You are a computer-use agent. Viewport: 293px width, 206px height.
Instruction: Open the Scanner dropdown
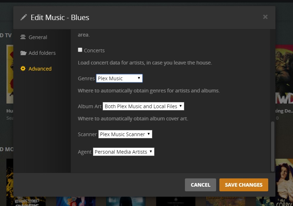pos(125,134)
